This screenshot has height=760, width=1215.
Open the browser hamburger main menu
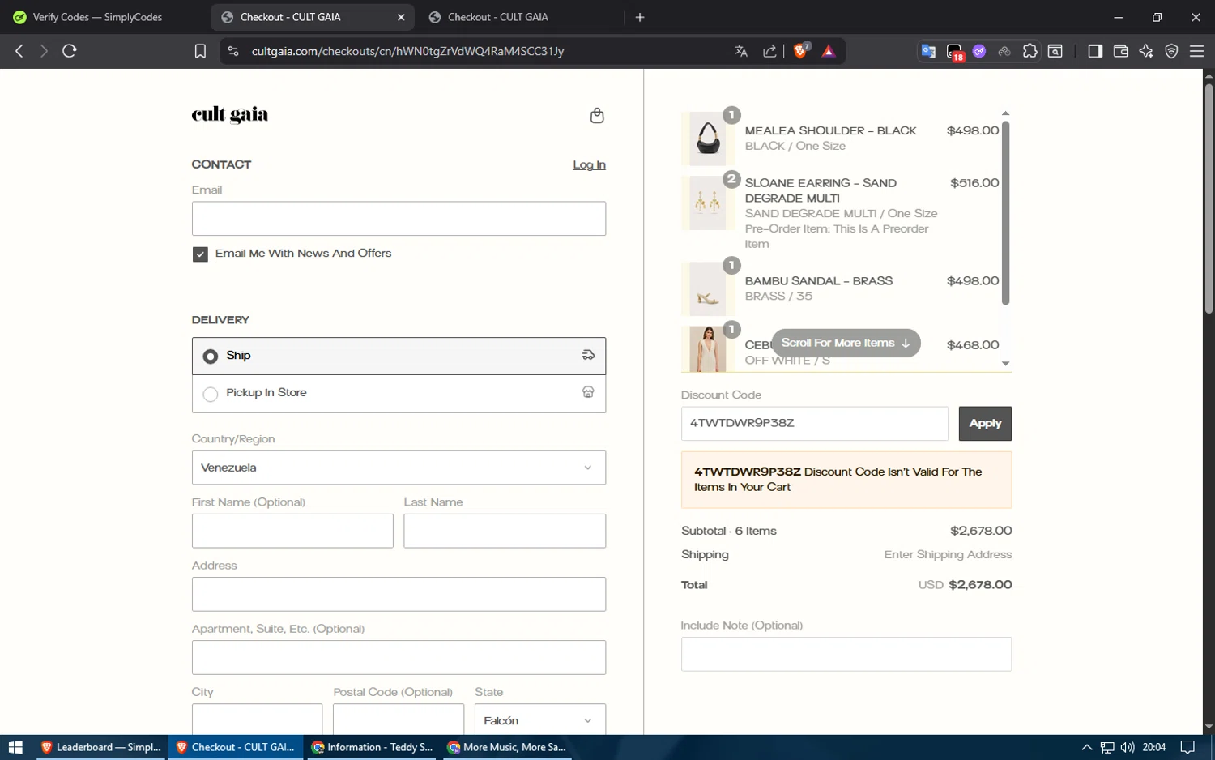(x=1197, y=51)
